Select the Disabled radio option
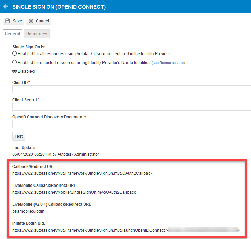The image size is (251, 239). coord(15,71)
